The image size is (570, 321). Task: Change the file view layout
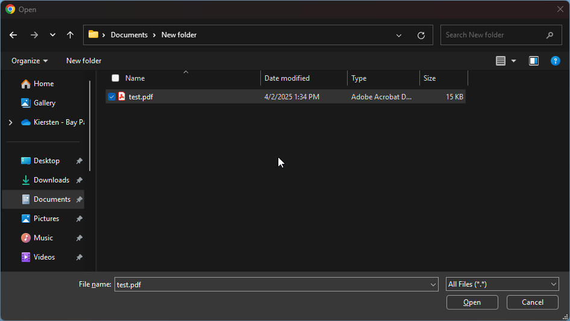pos(501,61)
